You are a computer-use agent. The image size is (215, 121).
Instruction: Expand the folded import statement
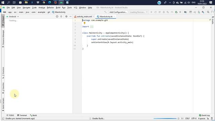pyautogui.click(x=92, y=27)
